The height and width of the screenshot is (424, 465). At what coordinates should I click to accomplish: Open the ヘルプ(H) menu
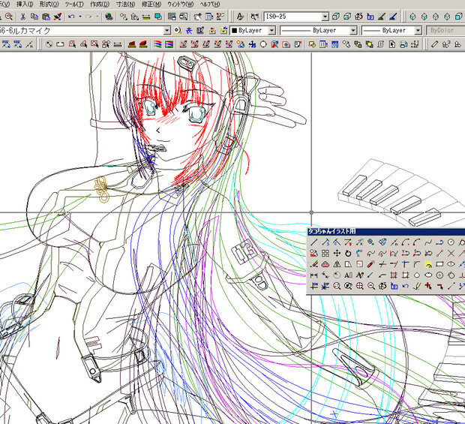click(210, 5)
